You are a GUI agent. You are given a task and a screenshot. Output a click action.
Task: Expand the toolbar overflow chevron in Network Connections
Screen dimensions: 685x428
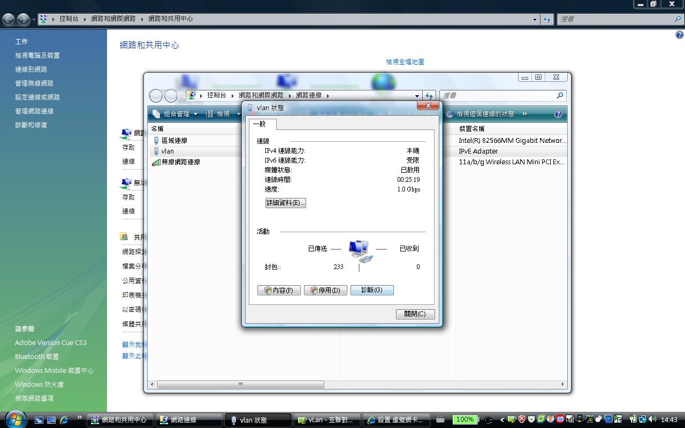coord(525,114)
